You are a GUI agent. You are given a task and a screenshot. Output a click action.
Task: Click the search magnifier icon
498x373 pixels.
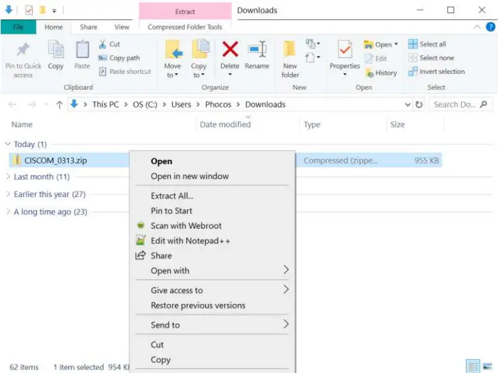(x=484, y=104)
